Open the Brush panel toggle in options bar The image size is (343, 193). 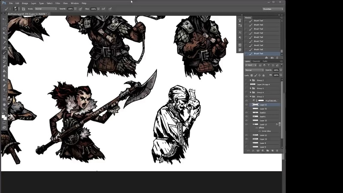[x=24, y=9]
